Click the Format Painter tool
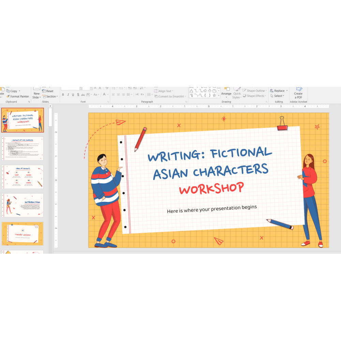This screenshot has width=341, height=341. click(x=18, y=97)
